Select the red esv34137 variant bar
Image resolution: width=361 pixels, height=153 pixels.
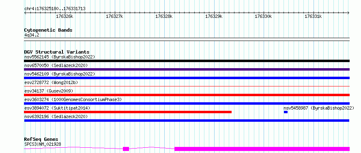187,95
